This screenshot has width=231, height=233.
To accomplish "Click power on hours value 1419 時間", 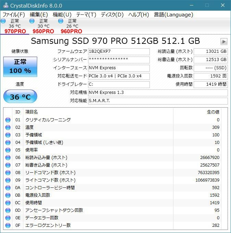I will (211, 85).
